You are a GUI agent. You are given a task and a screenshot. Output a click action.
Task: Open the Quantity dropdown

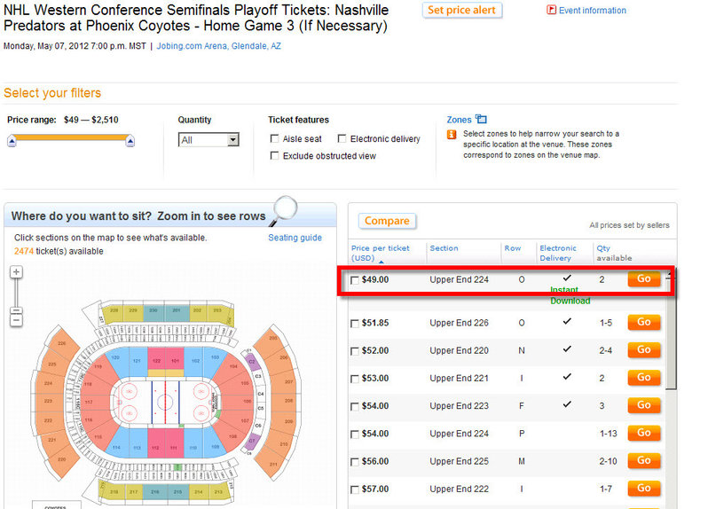pyautogui.click(x=208, y=140)
